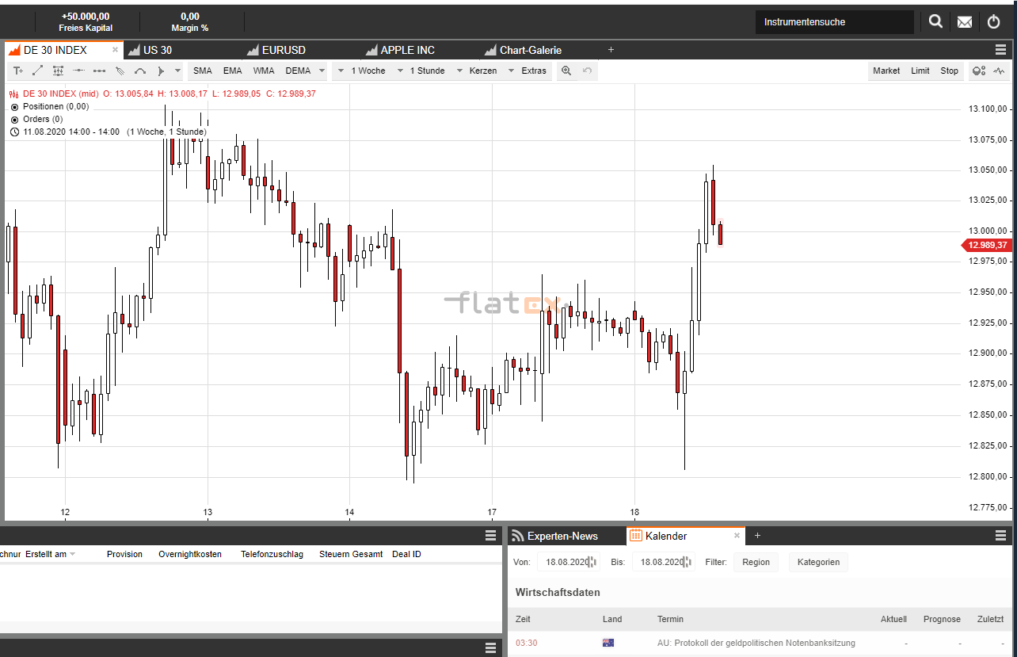
Task: Expand the Kerzen chart type dropdown
Action: click(x=477, y=71)
